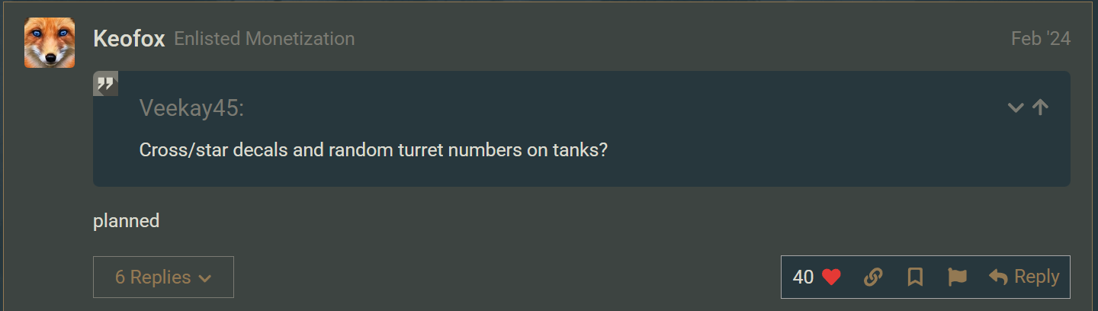Click the curved reply arrow icon
1098x311 pixels.
(x=998, y=277)
